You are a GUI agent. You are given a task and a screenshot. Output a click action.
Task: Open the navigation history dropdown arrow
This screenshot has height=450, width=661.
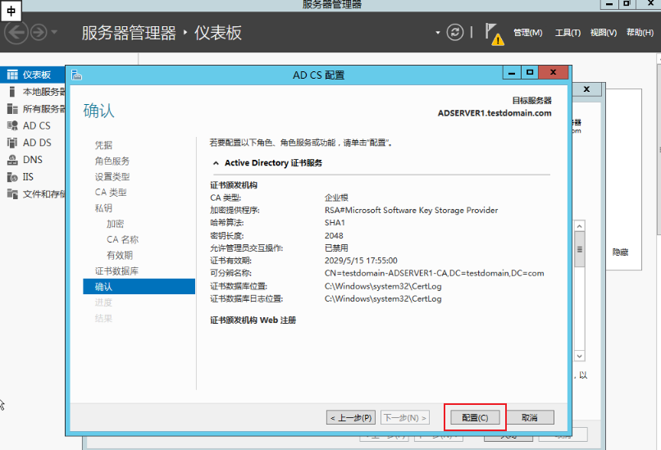(54, 32)
